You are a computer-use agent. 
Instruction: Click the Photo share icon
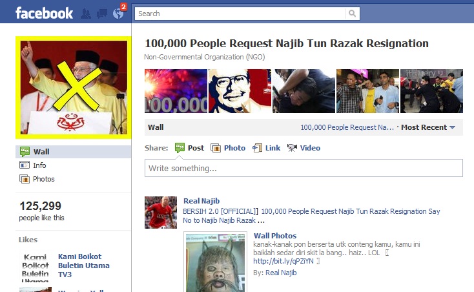tap(216, 148)
